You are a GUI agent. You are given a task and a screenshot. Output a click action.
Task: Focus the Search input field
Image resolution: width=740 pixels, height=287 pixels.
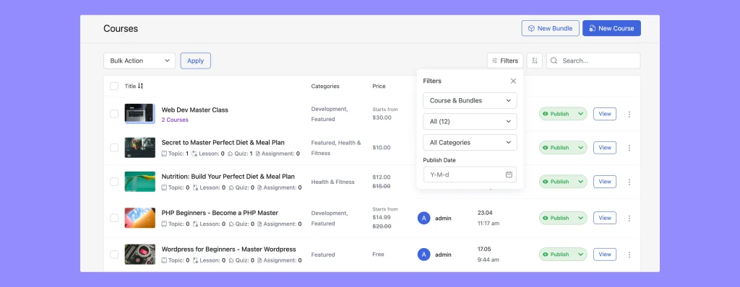[x=593, y=61]
